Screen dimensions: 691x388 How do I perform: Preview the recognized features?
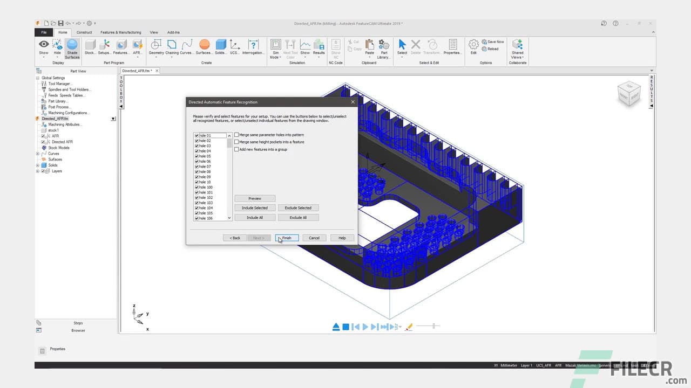click(254, 198)
